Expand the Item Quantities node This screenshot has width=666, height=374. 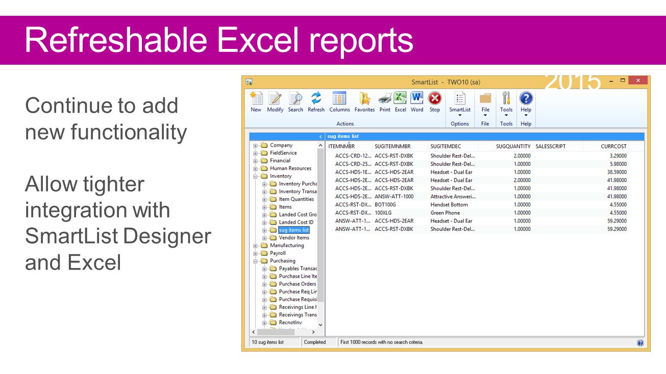[x=264, y=200]
